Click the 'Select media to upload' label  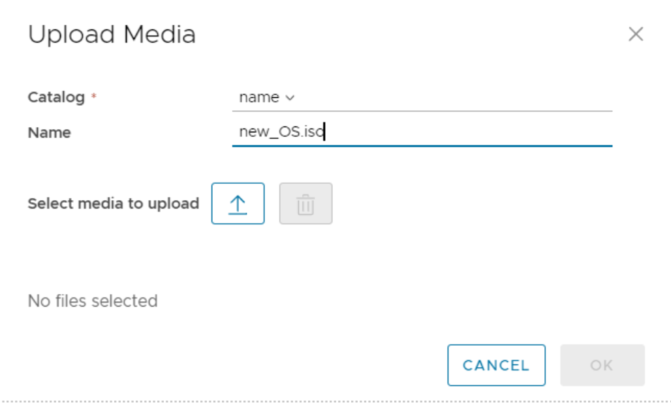tap(114, 203)
